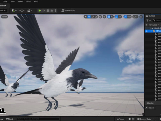Image resolution: width=161 pixels, height=121 pixels.
Task: Click the trace record round icon
Action: tap(130, 119)
